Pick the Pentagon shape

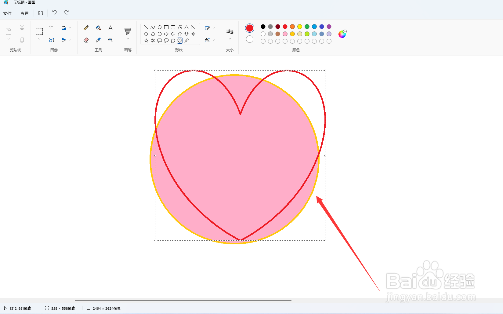(153, 34)
